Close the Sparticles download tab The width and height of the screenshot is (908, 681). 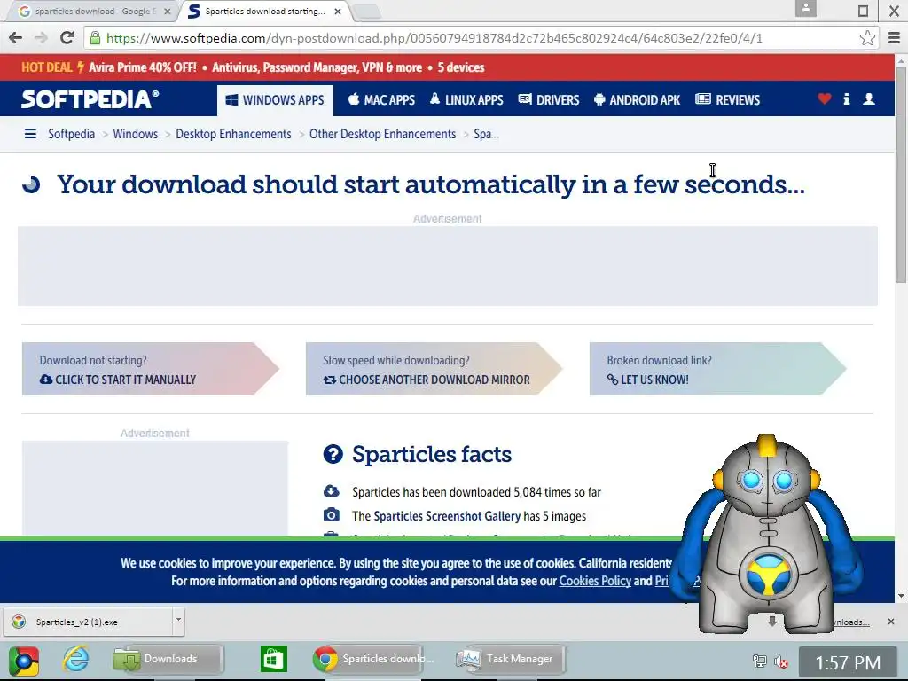click(x=338, y=11)
